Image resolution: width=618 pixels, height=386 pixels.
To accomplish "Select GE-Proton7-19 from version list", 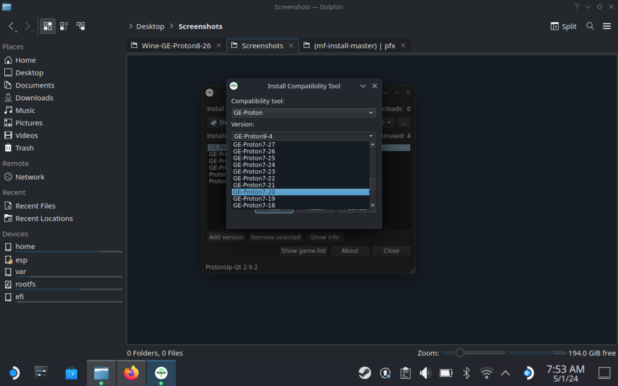I will [301, 198].
